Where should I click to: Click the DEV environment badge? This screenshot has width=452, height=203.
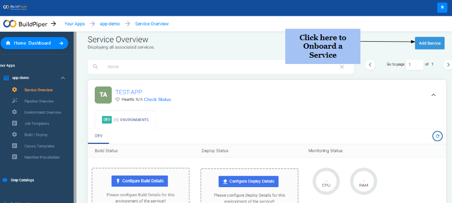point(107,120)
